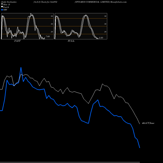163x163 pixels.
Task: Click the 50 level label in FULL chart
Action: pos(105,24)
